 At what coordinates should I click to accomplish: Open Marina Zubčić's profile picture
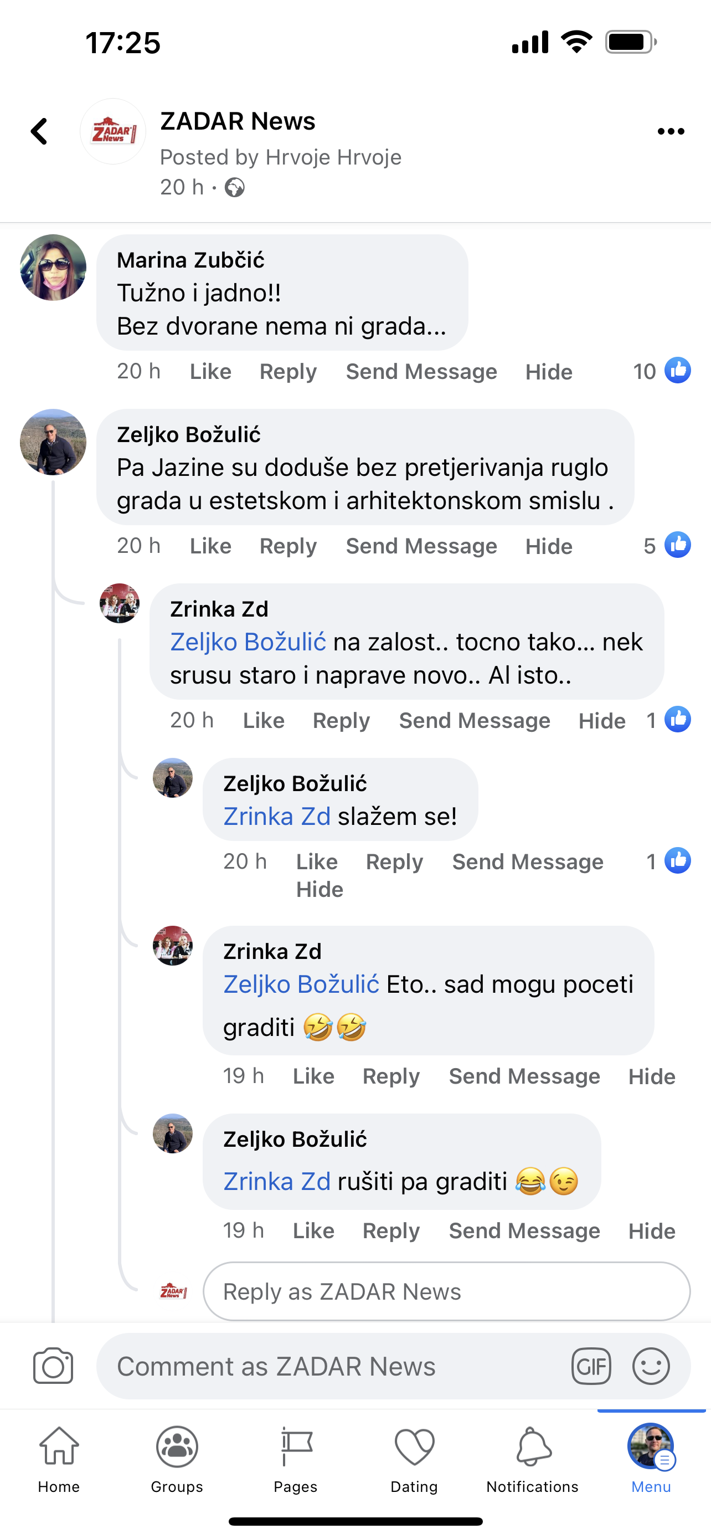coord(53,268)
